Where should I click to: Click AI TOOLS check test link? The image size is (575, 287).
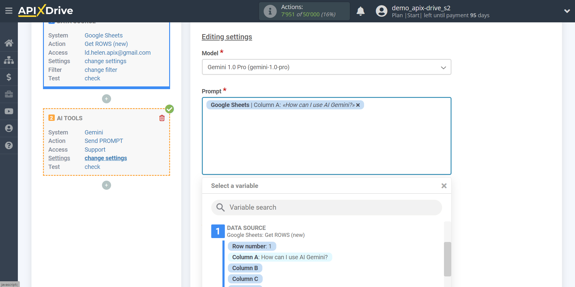pyautogui.click(x=92, y=167)
